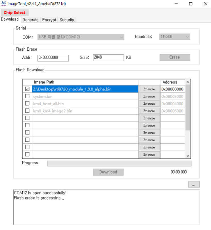Uncheck the rtl8720_module_1.0.0_alpha.bin checkbox
Image resolution: width=211 pixels, height=230 pixels.
pyautogui.click(x=27, y=89)
